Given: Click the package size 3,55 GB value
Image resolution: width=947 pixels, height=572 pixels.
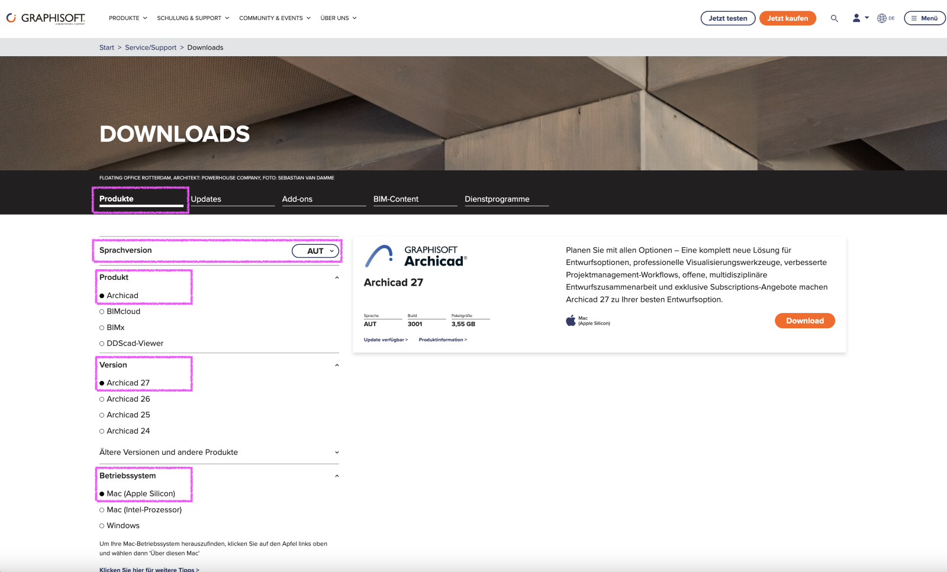Looking at the screenshot, I should click(x=463, y=324).
